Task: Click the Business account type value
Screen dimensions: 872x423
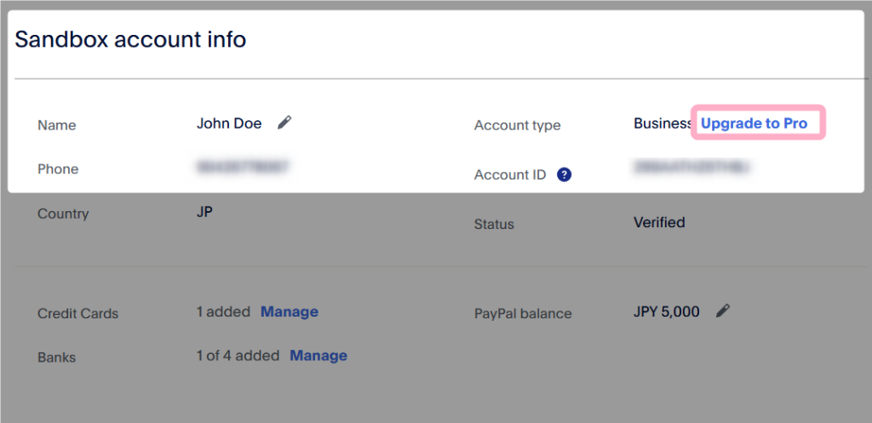Action: tap(663, 123)
